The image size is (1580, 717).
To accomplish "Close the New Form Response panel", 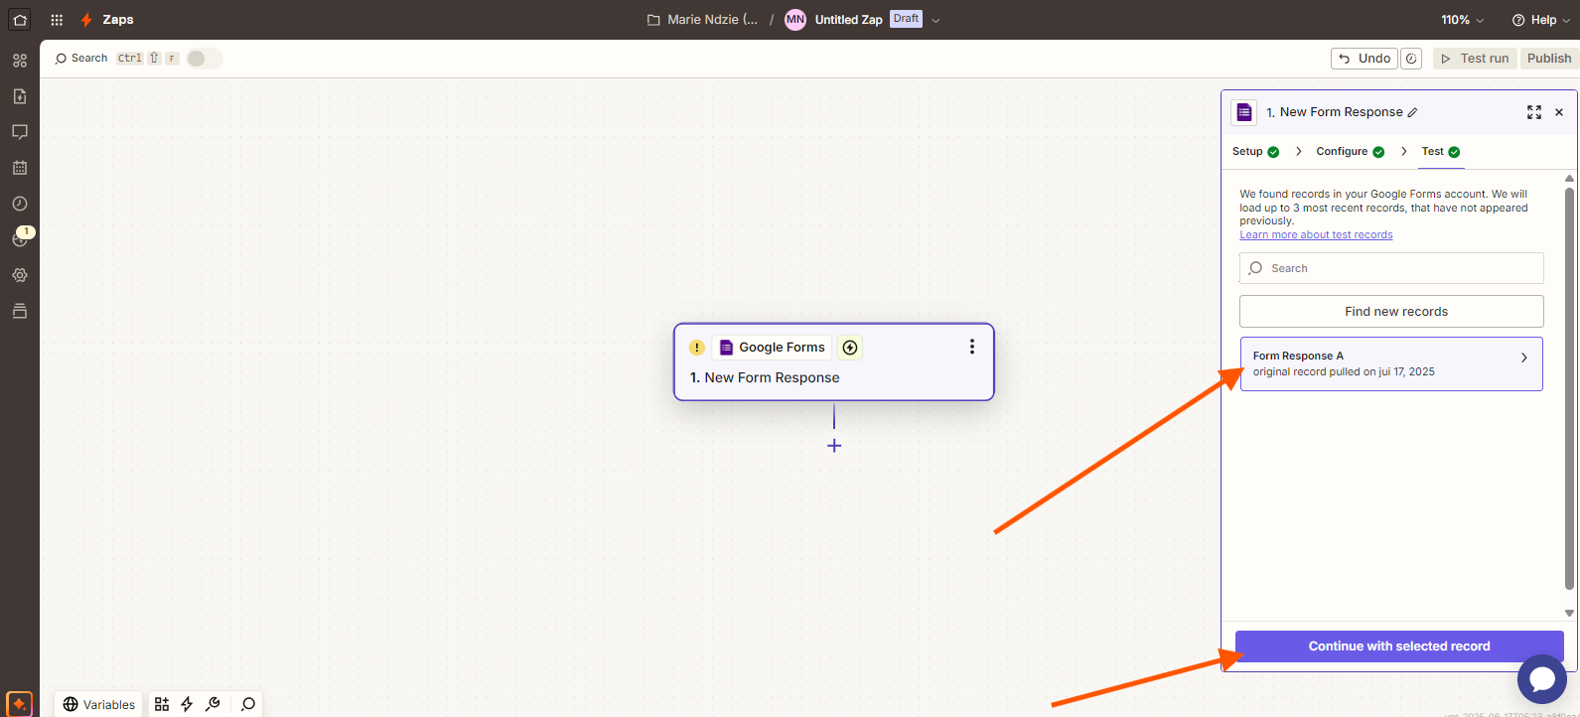I will tap(1559, 112).
